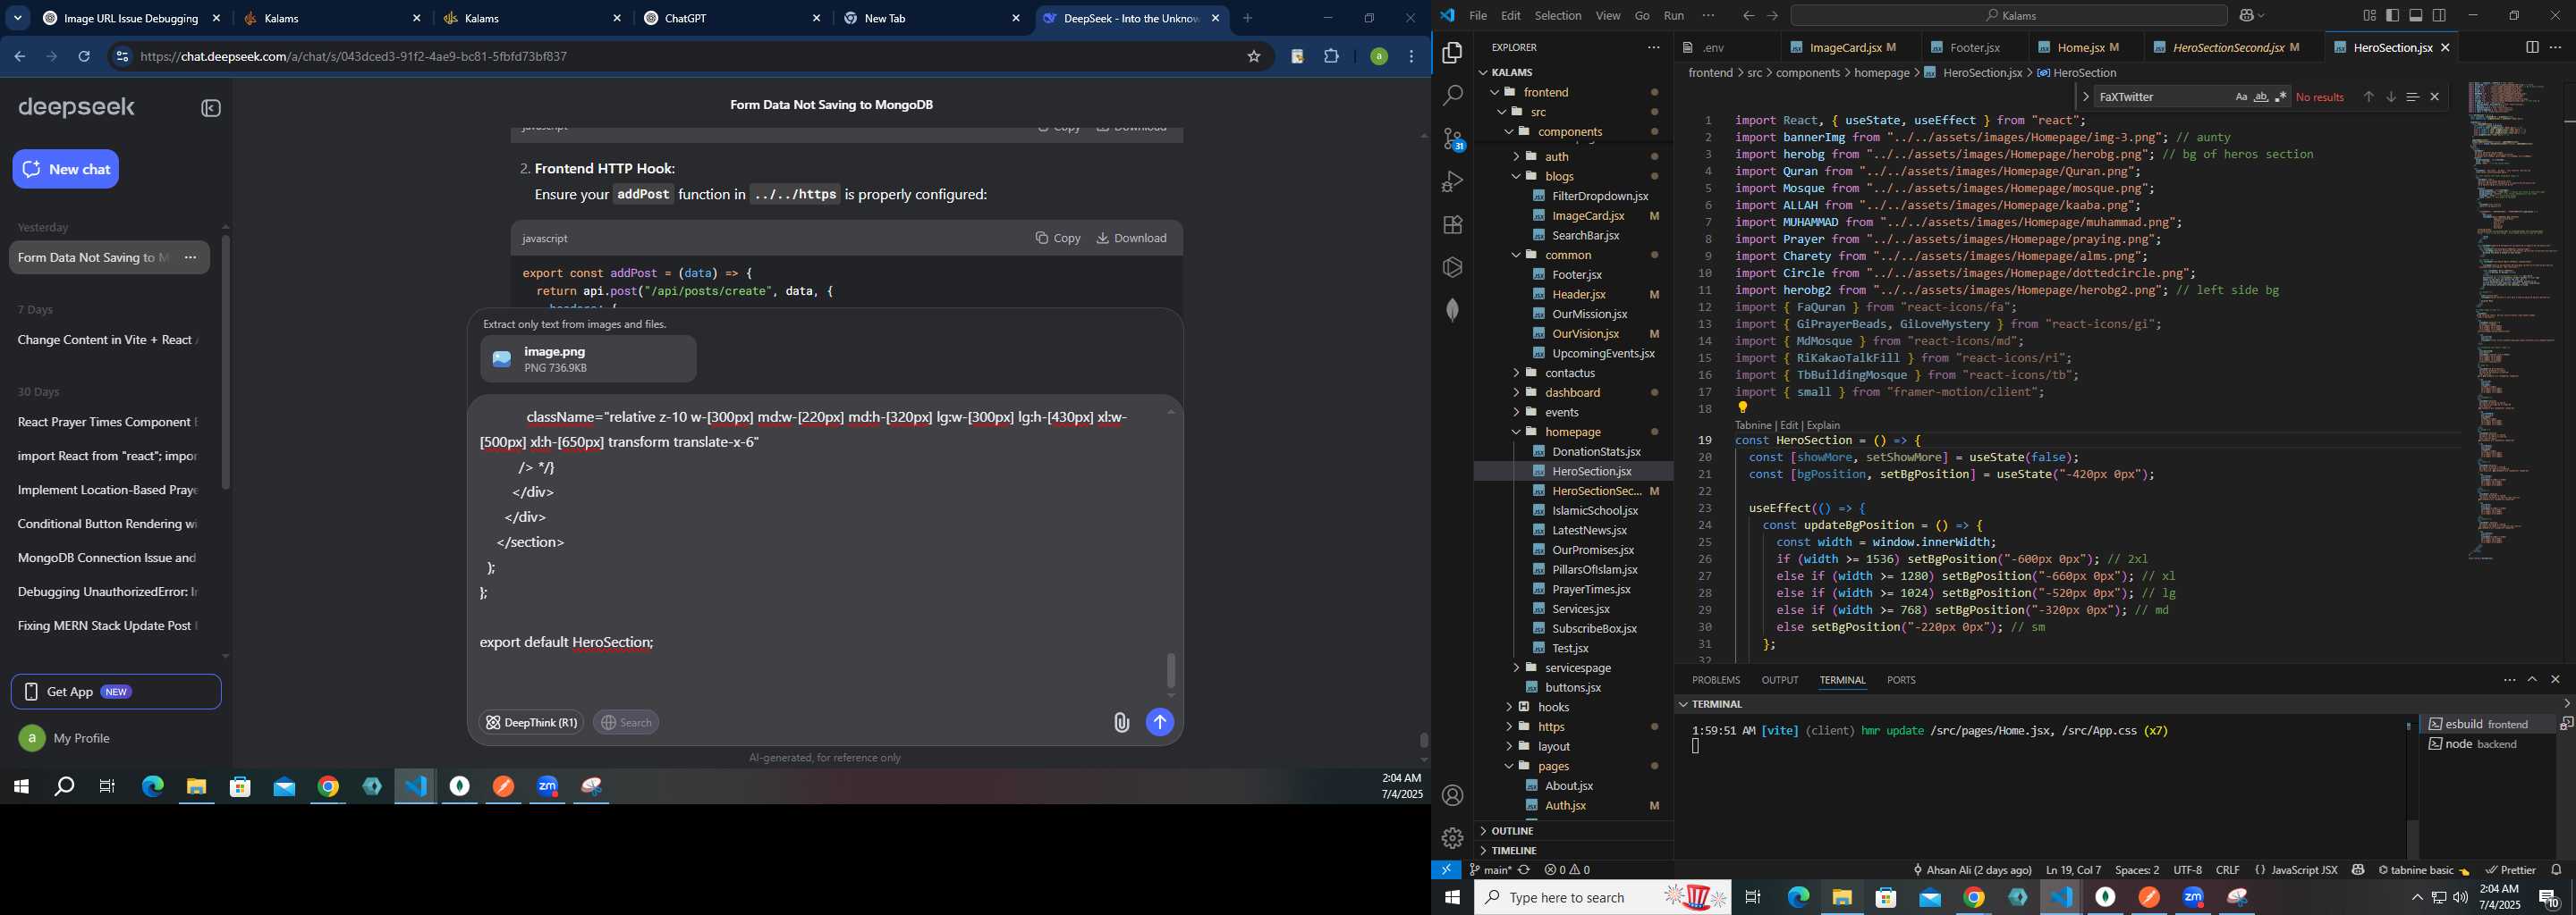Toggle Match Case in find widget

click(x=2241, y=97)
